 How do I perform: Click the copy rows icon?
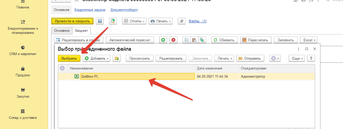187,40
